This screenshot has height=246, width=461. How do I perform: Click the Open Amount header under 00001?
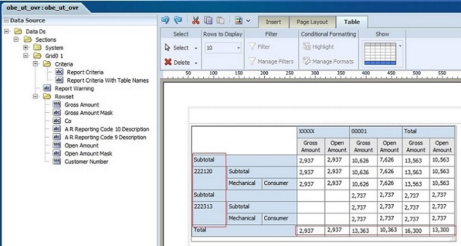point(390,146)
